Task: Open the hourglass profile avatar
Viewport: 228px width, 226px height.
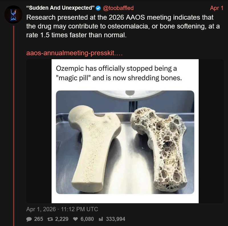Action: pyautogui.click(x=13, y=15)
